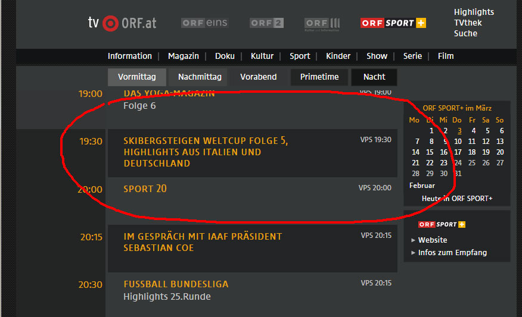Viewport: 522px width, 317px height.
Task: Click the arrow icon beside Infos zum Empfang
Action: click(x=413, y=253)
